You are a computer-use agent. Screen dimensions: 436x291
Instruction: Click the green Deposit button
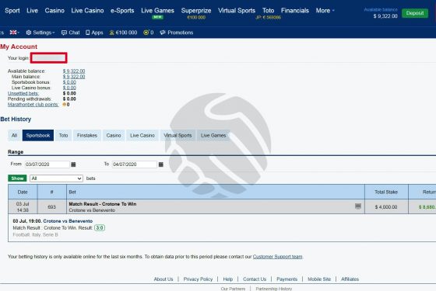pos(415,13)
